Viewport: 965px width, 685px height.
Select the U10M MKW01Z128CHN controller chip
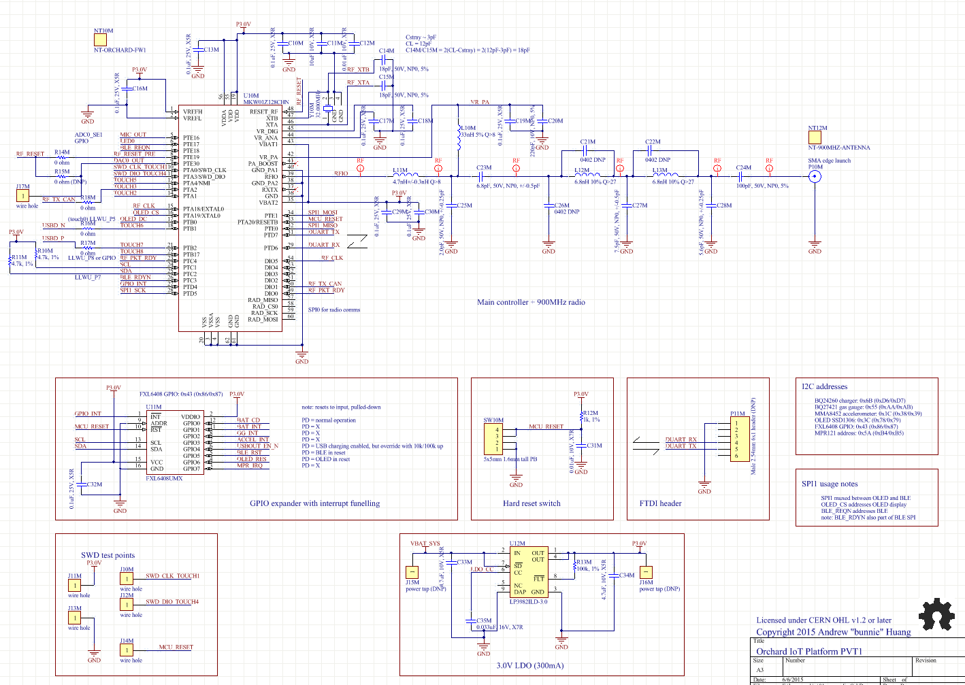coord(231,218)
